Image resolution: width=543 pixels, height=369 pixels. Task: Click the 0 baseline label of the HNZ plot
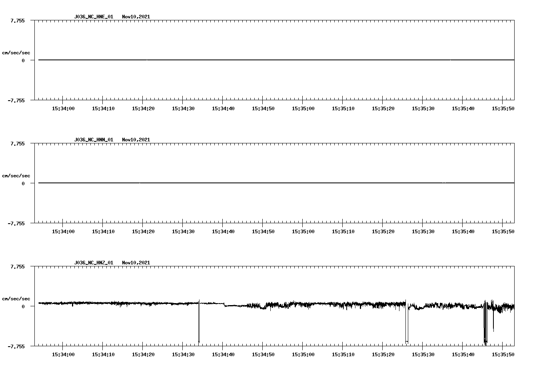23,306
